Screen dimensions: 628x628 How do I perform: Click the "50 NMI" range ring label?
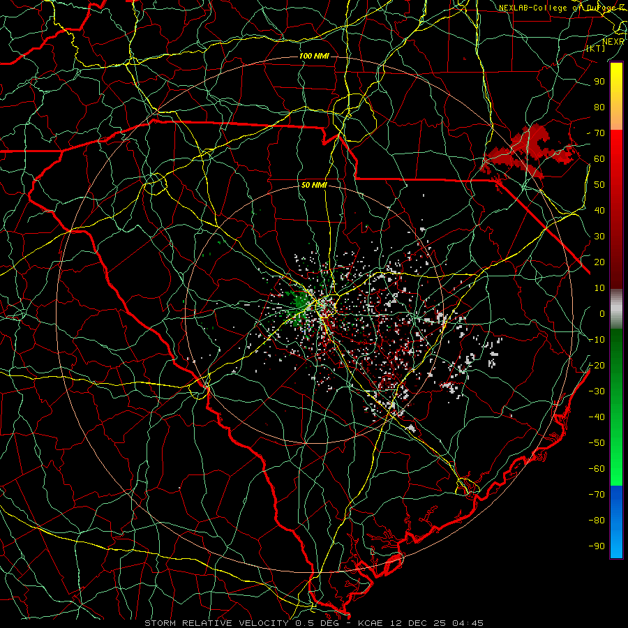(314, 185)
